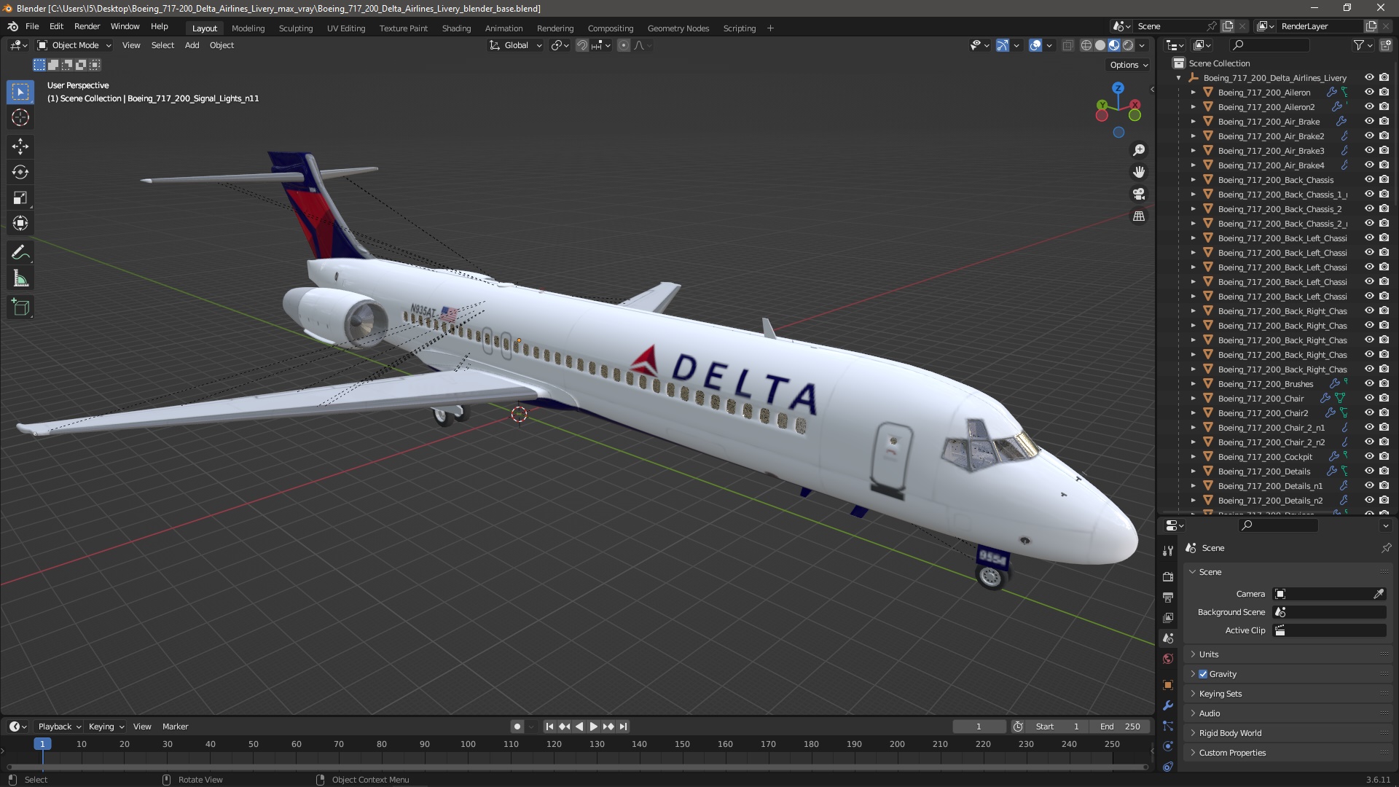Click the blue Z axis gizmo
This screenshot has height=787, width=1399.
pos(1118,87)
